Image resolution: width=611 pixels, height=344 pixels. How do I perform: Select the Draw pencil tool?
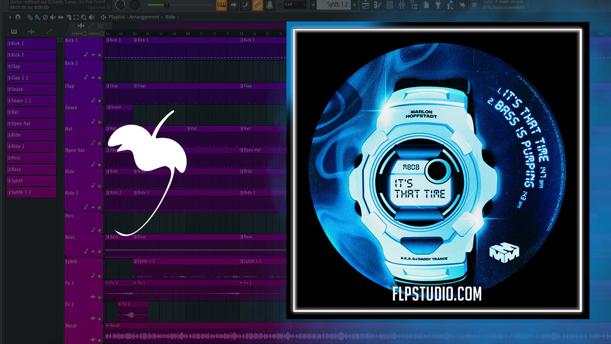pos(30,17)
